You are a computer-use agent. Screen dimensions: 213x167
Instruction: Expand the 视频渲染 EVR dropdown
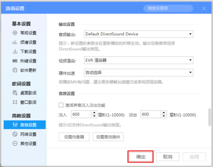tap(139, 60)
